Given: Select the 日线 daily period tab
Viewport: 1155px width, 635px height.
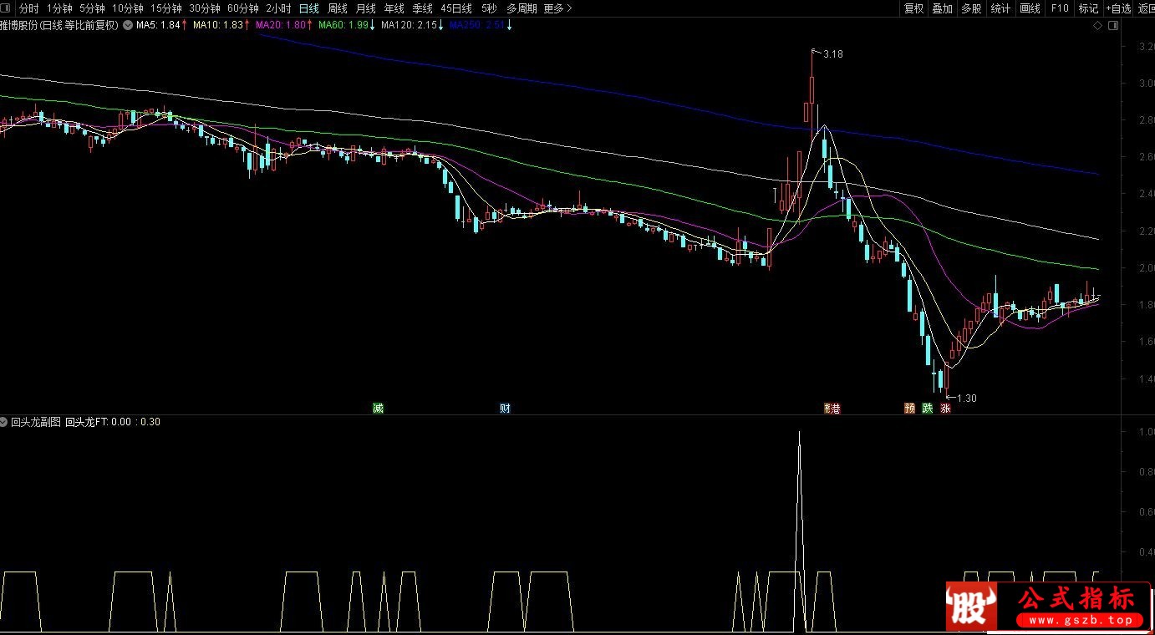Looking at the screenshot, I should click(309, 8).
